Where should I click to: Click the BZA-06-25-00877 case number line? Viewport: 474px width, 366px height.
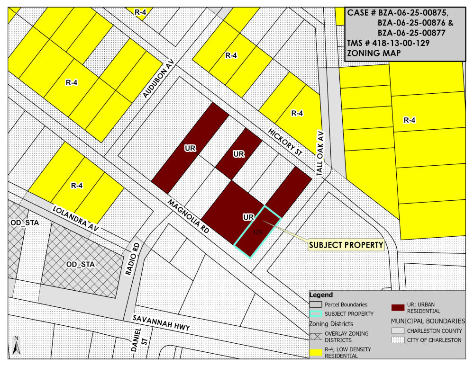[x=411, y=33]
